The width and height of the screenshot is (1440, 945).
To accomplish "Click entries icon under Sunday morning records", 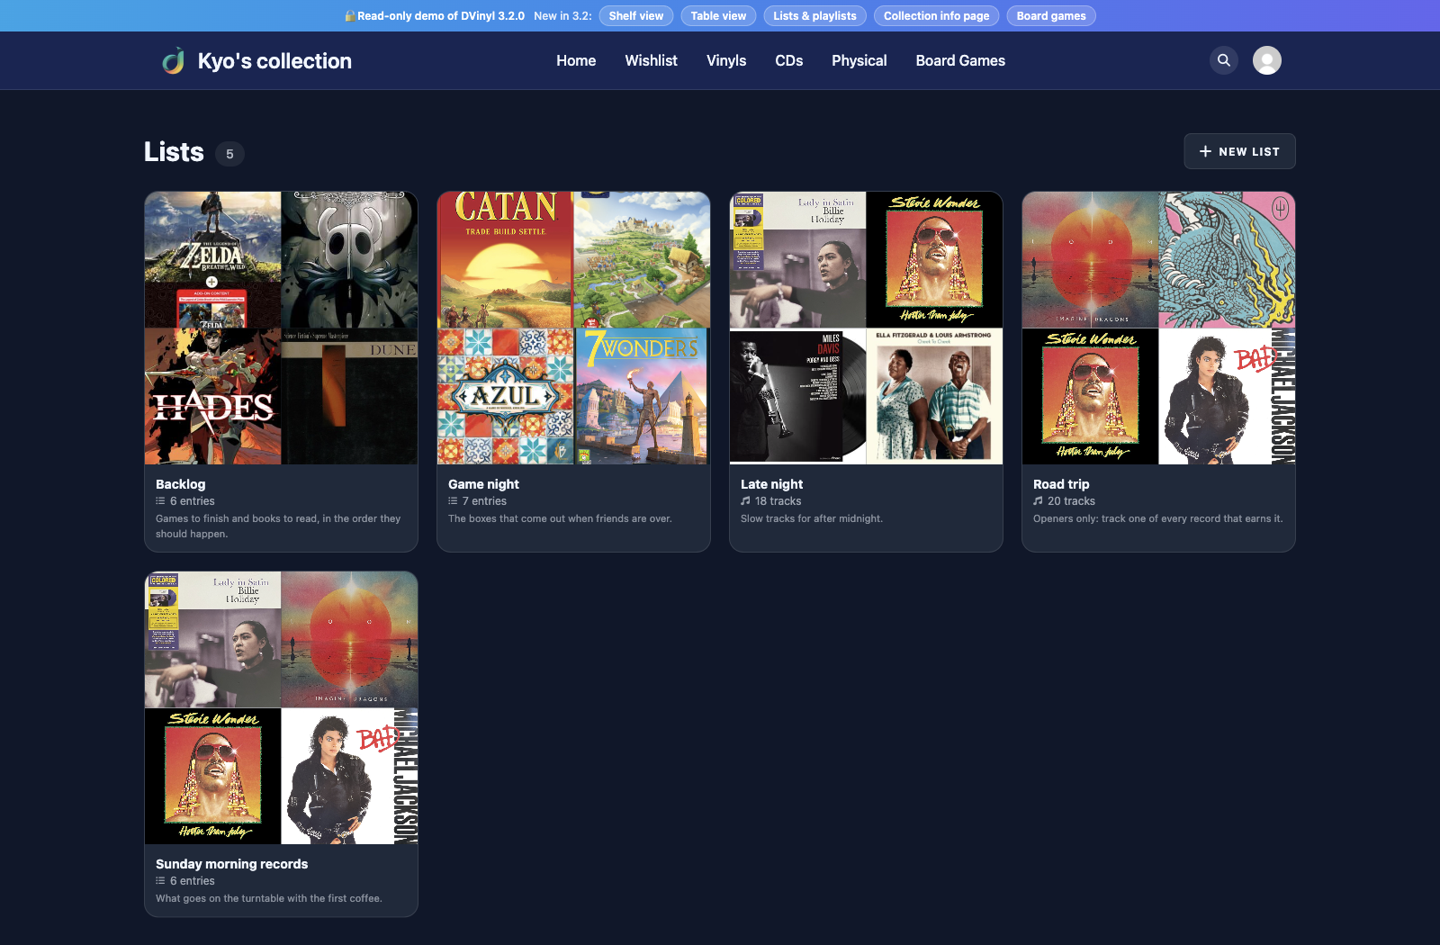I will pos(160,881).
